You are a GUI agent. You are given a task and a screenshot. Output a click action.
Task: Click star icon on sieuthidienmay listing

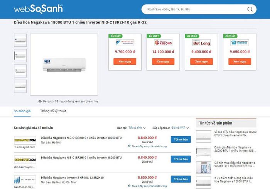point(129,186)
